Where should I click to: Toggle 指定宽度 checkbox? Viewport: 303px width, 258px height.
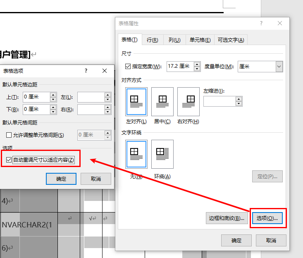click(128, 67)
